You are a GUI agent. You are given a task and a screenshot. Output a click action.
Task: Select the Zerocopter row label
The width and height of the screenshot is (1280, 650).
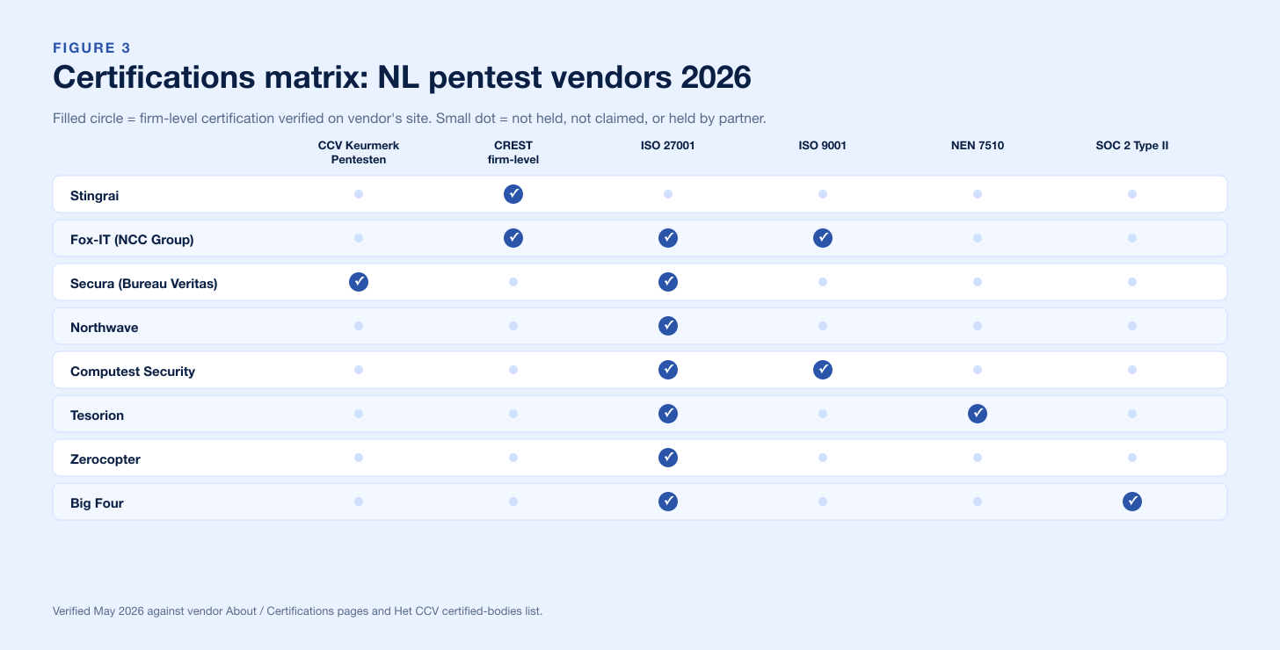pyautogui.click(x=105, y=459)
